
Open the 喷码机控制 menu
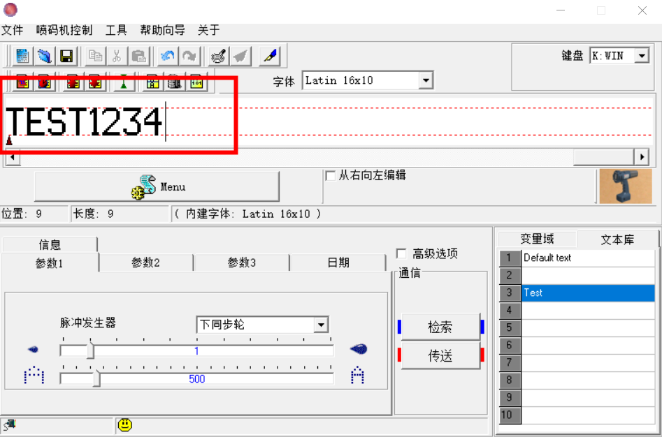(x=64, y=30)
